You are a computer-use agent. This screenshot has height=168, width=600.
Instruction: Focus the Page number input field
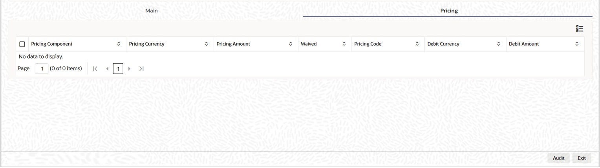coord(42,69)
